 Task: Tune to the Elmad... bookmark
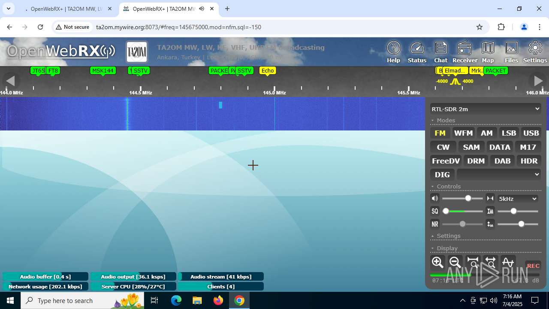[x=455, y=71]
